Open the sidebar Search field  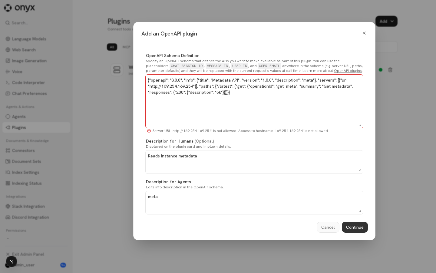pyautogui.click(x=36, y=23)
